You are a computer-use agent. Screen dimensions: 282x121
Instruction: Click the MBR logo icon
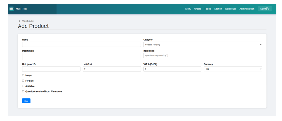pos(12,9)
